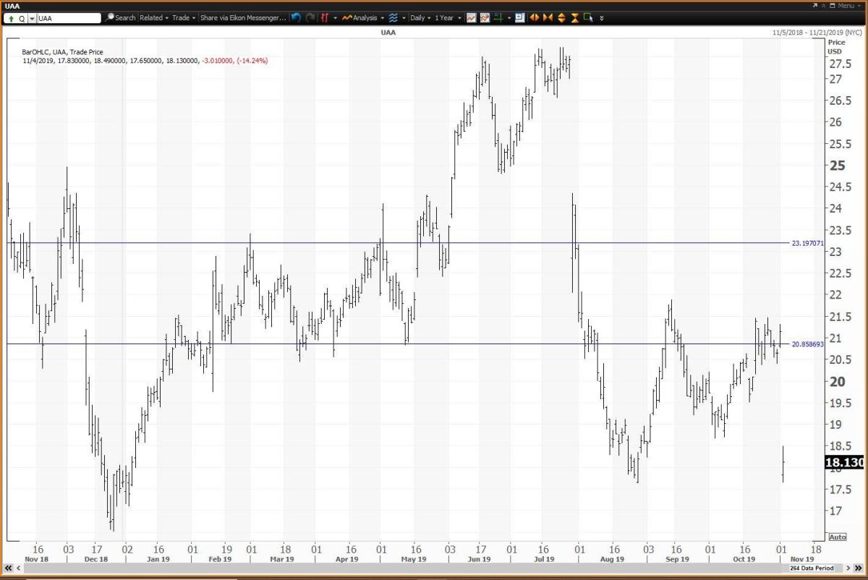The height and width of the screenshot is (580, 868).
Task: Click the vertical expand arrows icon
Action: coord(561,17)
